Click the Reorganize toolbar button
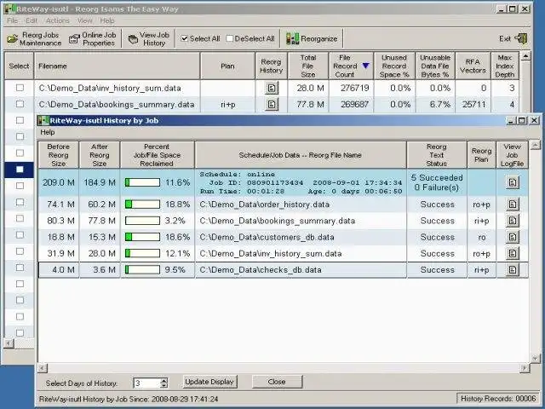This screenshot has width=545, height=409. (312, 39)
